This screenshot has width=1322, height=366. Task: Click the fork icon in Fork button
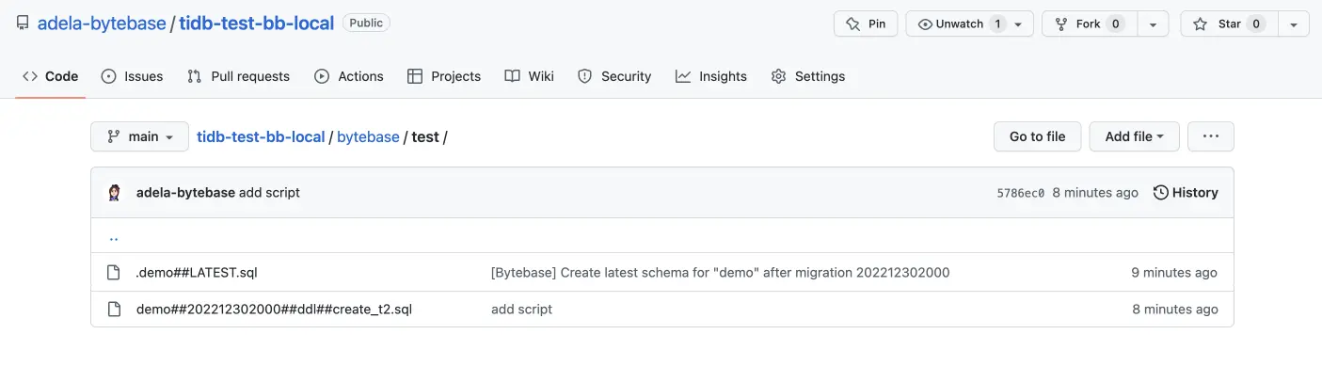pyautogui.click(x=1061, y=24)
